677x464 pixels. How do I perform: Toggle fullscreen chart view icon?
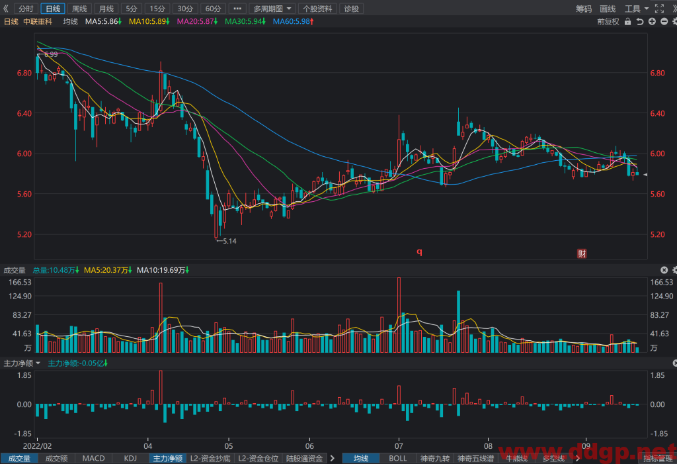659,8
